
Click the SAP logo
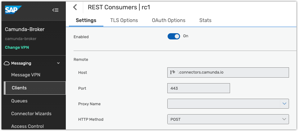13,10
